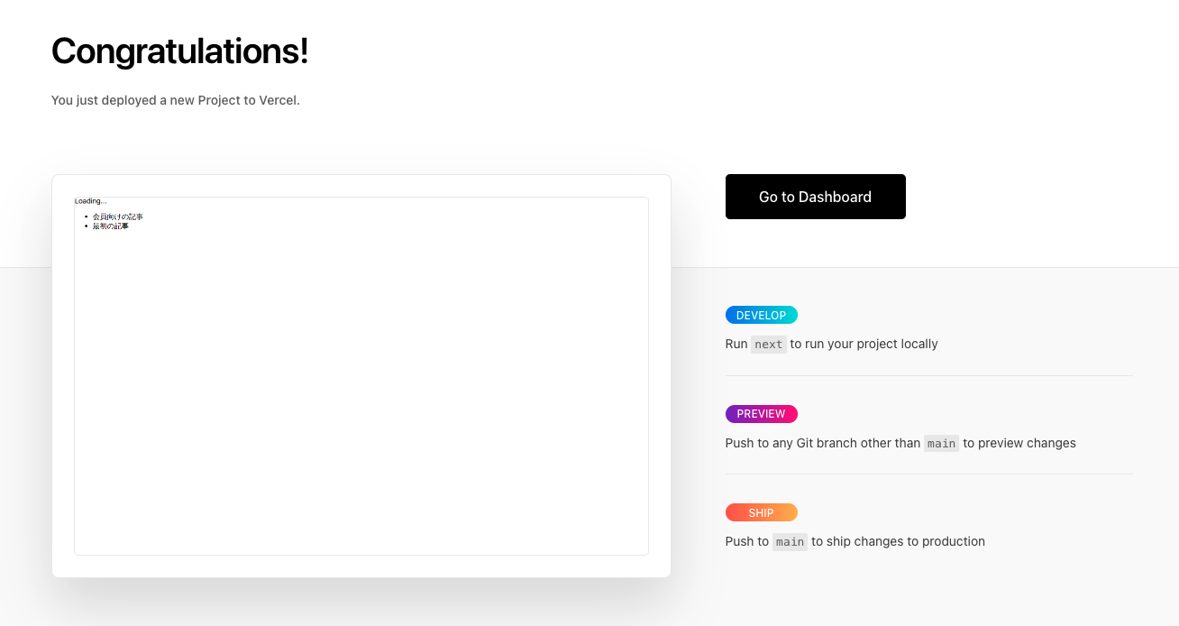Click the "next" code snippet
Screen dimensions: 1179x626
pyautogui.click(x=769, y=345)
